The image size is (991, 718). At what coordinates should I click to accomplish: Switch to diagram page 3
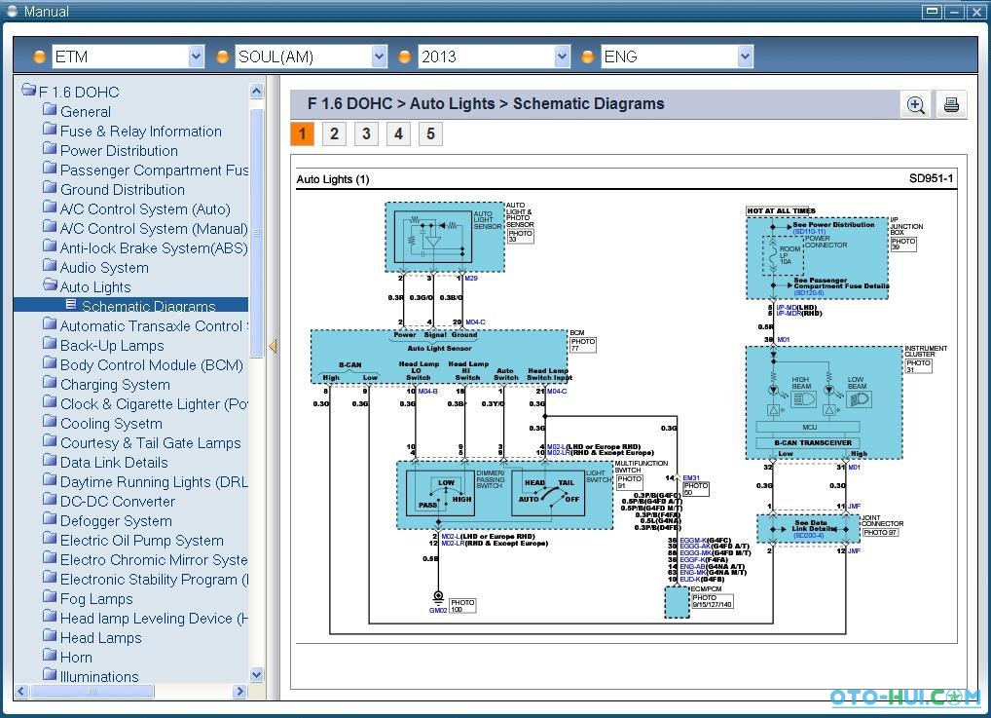[x=367, y=133]
